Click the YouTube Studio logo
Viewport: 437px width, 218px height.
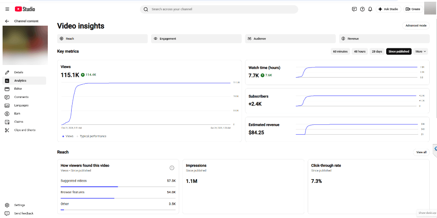[x=25, y=9]
